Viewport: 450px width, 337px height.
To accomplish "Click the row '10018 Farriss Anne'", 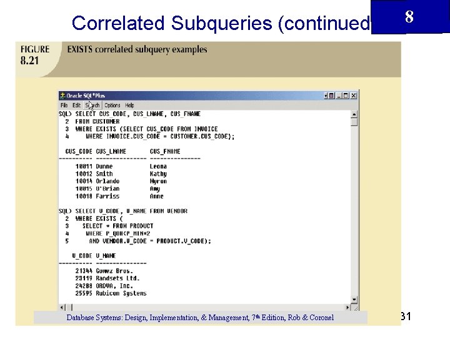I will click(x=119, y=196).
